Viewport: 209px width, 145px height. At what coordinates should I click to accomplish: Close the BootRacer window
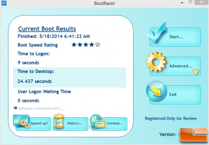coord(202,2)
